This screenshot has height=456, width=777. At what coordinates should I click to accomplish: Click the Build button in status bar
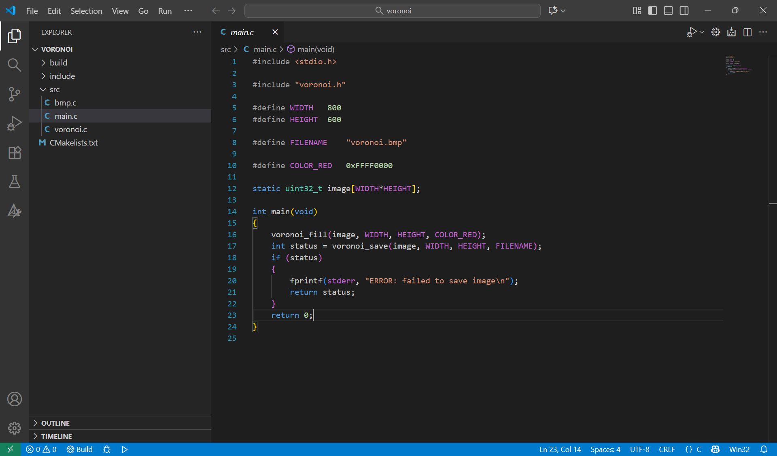80,449
